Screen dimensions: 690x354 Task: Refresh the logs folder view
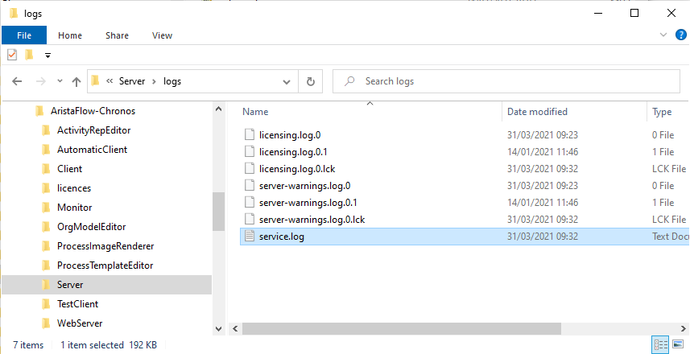coord(311,81)
